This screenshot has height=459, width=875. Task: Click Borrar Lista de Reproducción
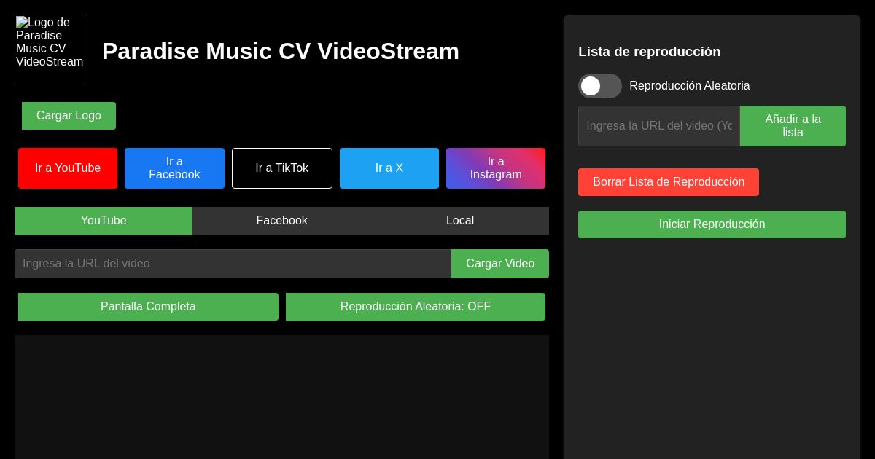[x=669, y=182]
